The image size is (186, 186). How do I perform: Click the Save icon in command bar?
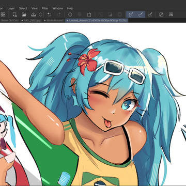click(34, 14)
